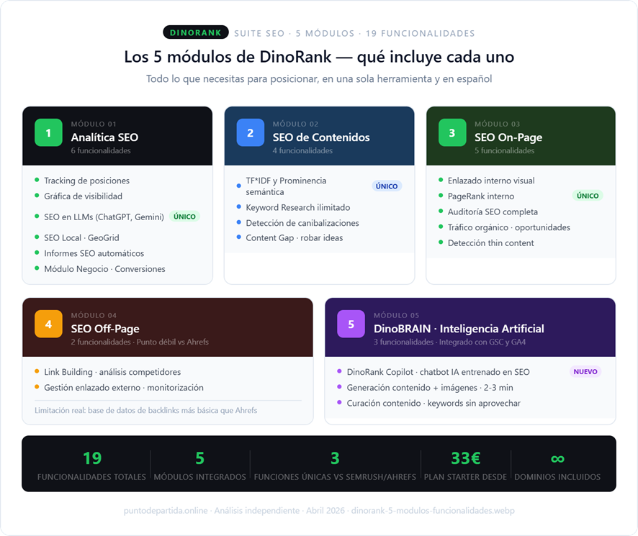Click the ÚNICO badge next to SEO en LLMs
Image resolution: width=638 pixels, height=536 pixels.
(185, 217)
